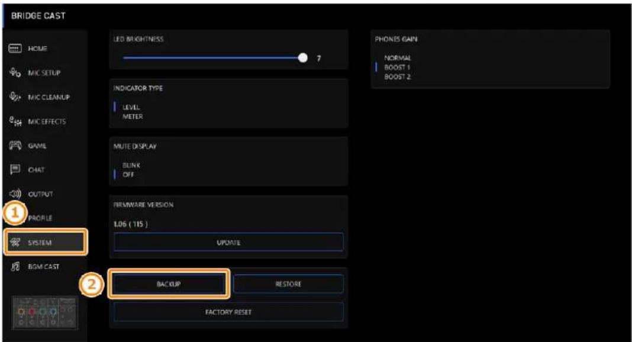This screenshot has width=632, height=342.
Task: Click the BRIDGE CAST title text
Action: coord(38,16)
